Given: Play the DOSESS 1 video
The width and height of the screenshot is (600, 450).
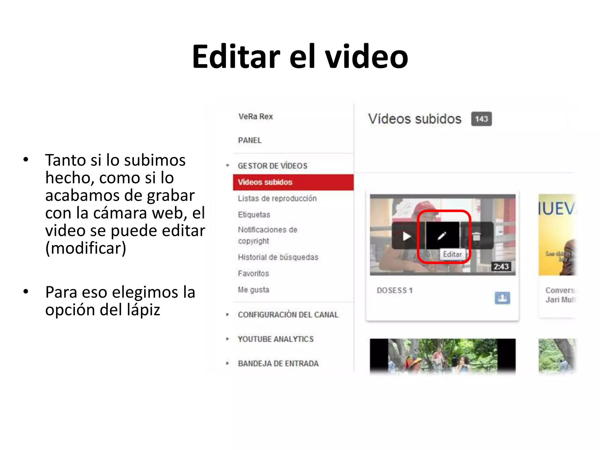Looking at the screenshot, I should [407, 236].
